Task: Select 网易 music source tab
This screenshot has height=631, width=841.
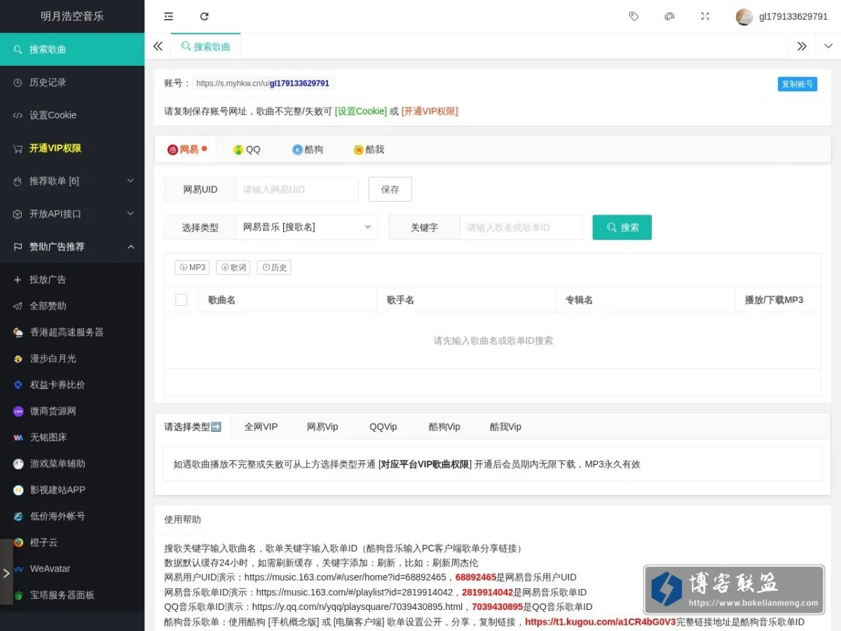Action: click(186, 149)
